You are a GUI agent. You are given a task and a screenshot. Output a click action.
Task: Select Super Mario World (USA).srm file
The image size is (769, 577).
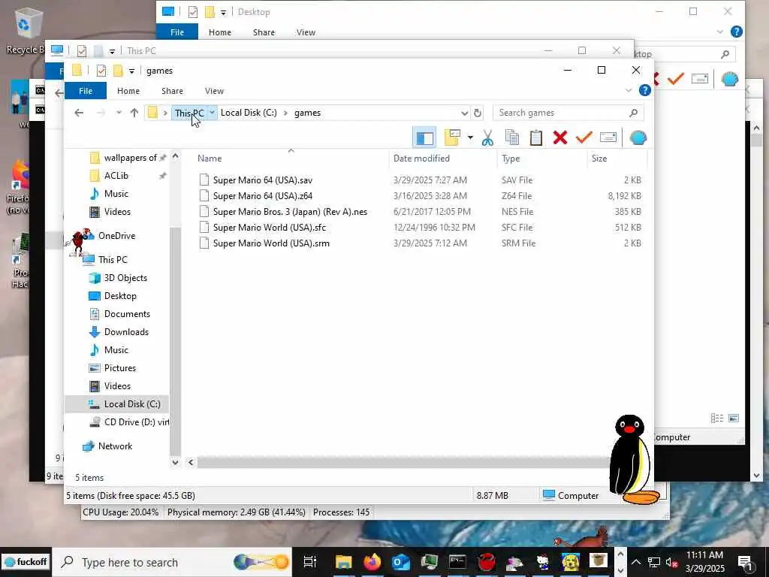coord(271,243)
